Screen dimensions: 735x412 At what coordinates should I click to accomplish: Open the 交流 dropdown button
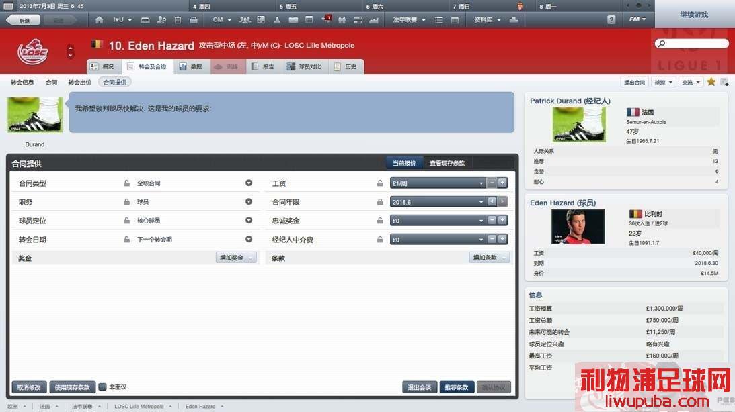click(691, 82)
